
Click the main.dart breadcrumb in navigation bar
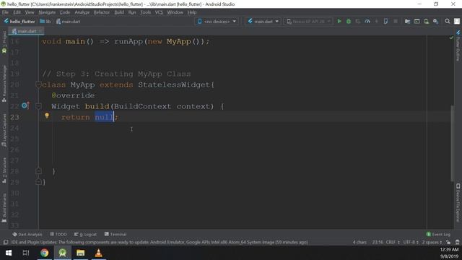coord(68,22)
